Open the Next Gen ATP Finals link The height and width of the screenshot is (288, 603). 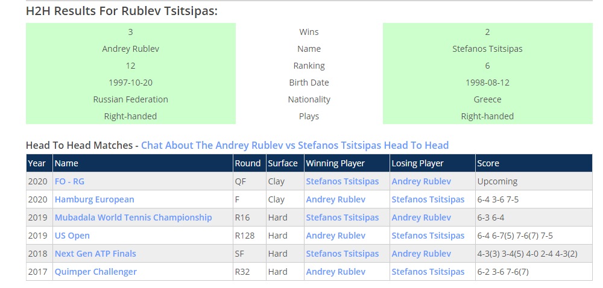[x=95, y=254]
